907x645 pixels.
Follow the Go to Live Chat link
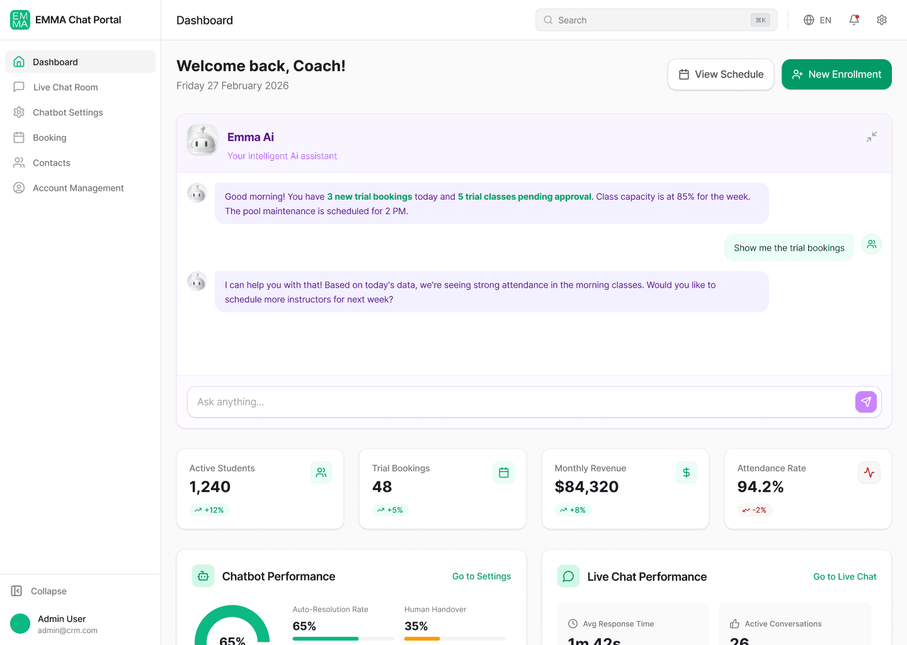(x=845, y=576)
